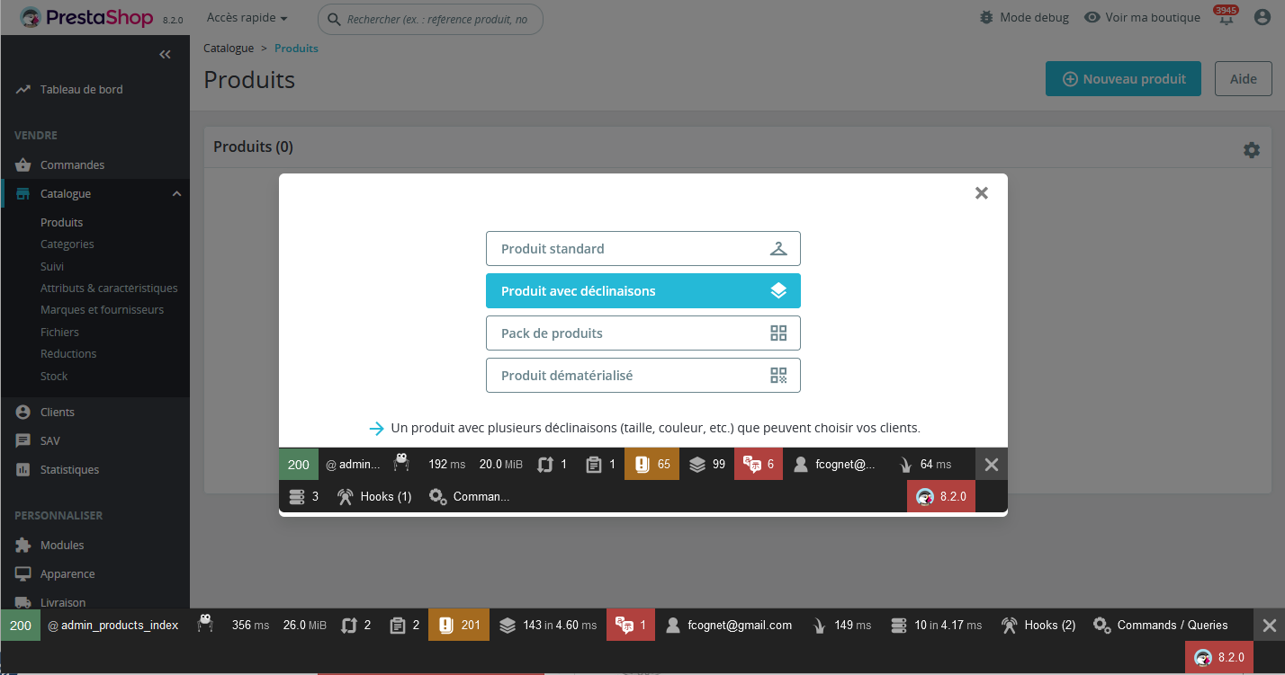Click Hooks (2) in bottom toolbar
Viewport: 1285px width, 675px height.
point(1038,625)
